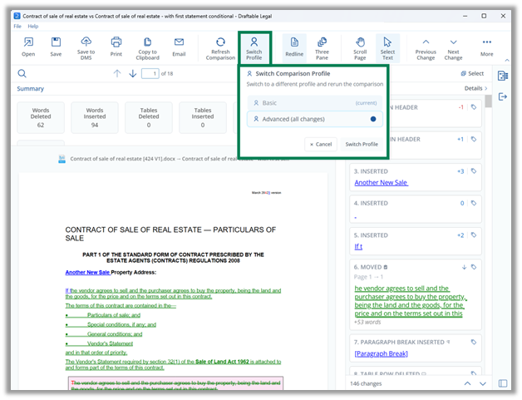This screenshot has height=400, width=522.
Task: Select the Words Inserted 94 summary card
Action: point(95,117)
